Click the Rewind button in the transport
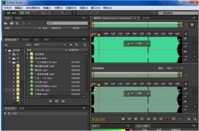The height and width of the screenshot is (131, 199). 148,119
